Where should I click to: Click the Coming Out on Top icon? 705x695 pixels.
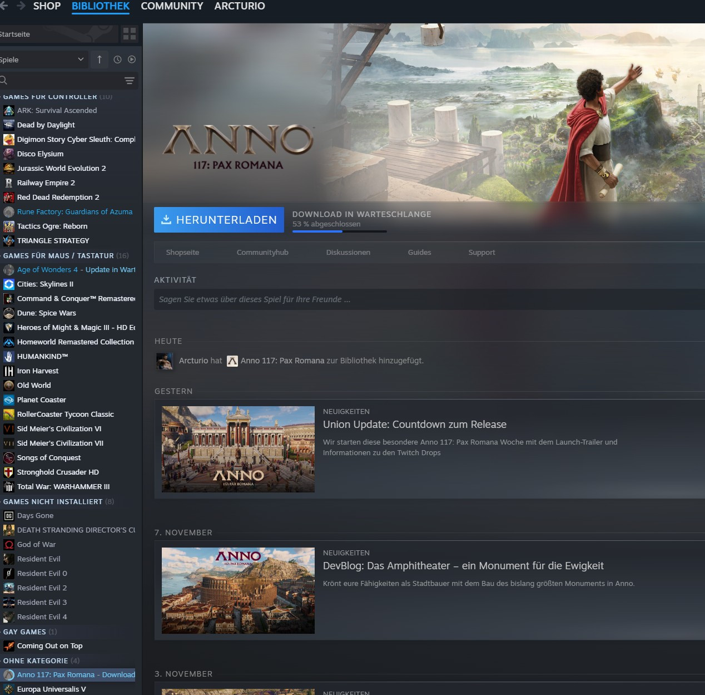click(x=9, y=646)
